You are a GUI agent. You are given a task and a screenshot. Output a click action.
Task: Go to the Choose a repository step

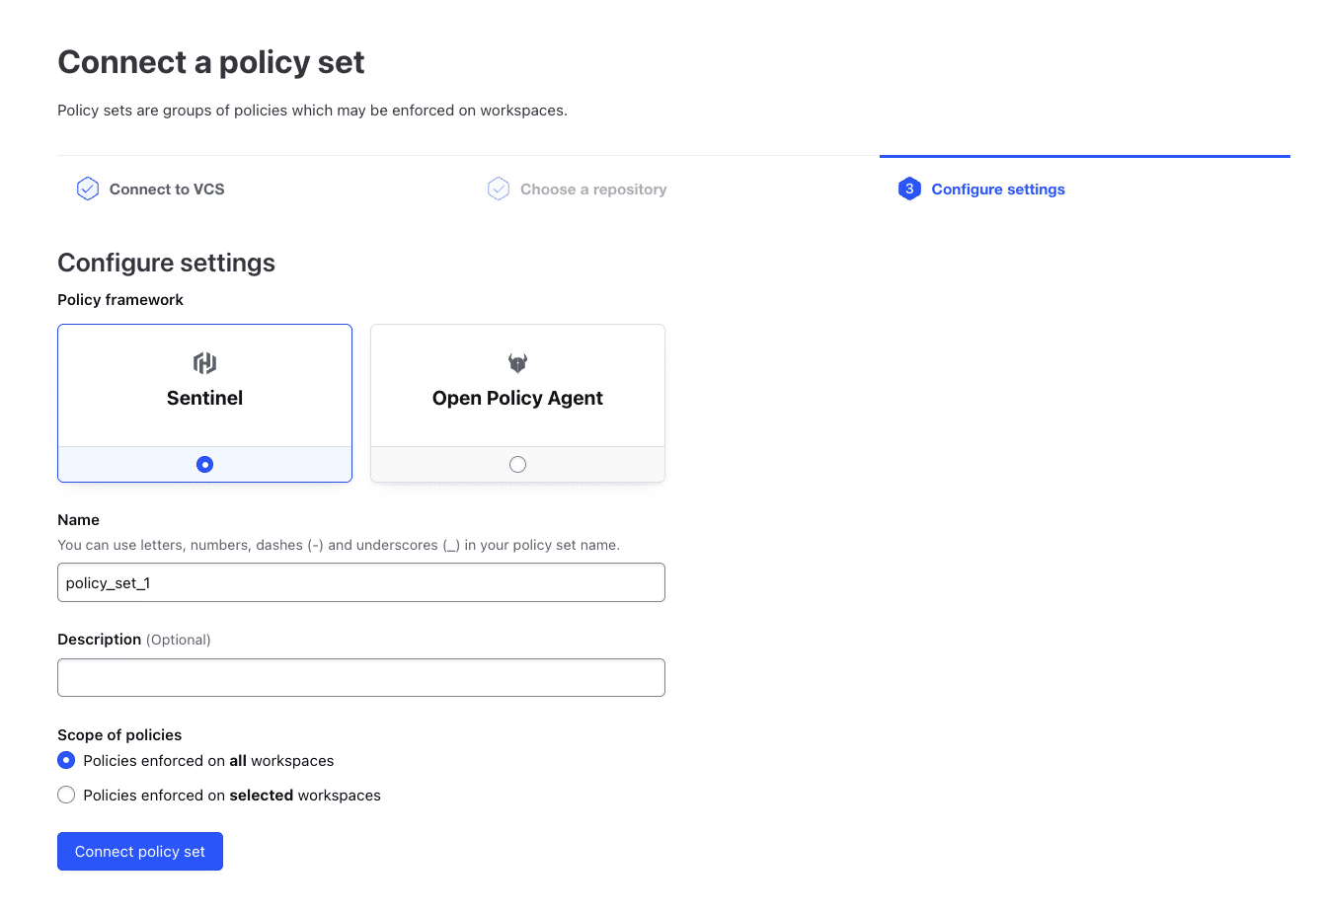click(593, 190)
